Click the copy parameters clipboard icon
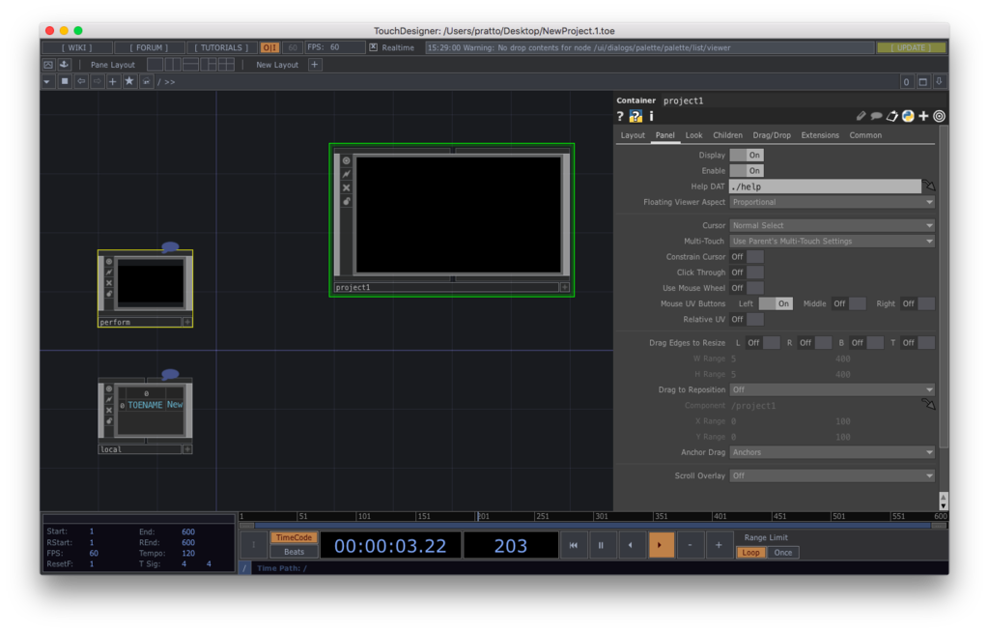The height and width of the screenshot is (632, 989). click(x=891, y=116)
